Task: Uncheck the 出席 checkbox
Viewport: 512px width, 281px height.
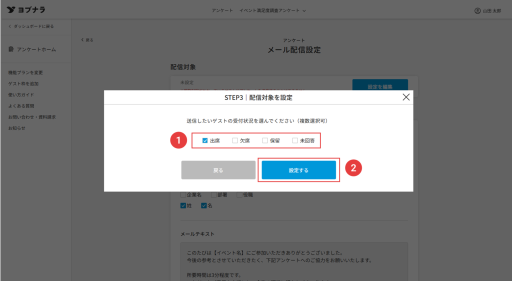Action: [x=205, y=141]
